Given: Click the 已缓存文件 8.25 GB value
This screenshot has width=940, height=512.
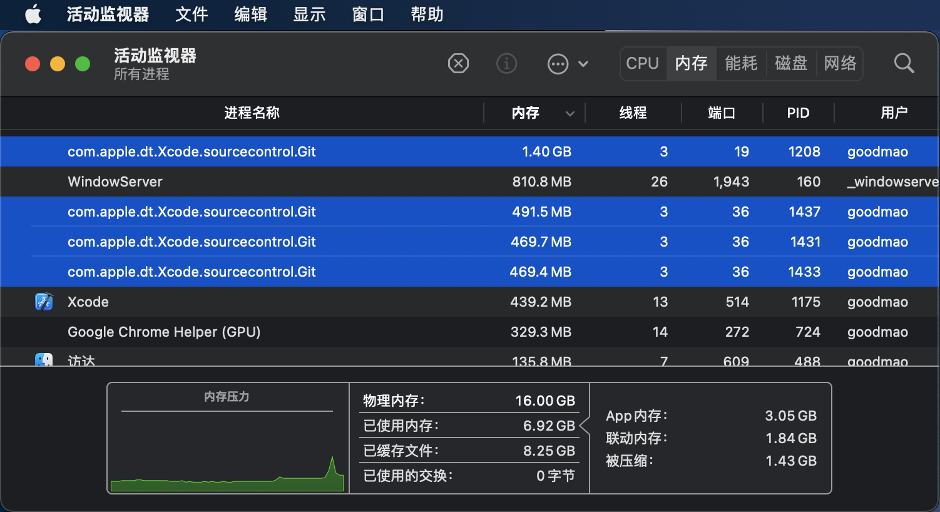Looking at the screenshot, I should 549,451.
